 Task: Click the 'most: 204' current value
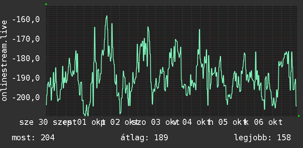tap(33, 138)
